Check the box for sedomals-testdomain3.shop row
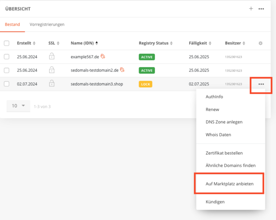Screen dimensions: 276x220 [x=6, y=84]
